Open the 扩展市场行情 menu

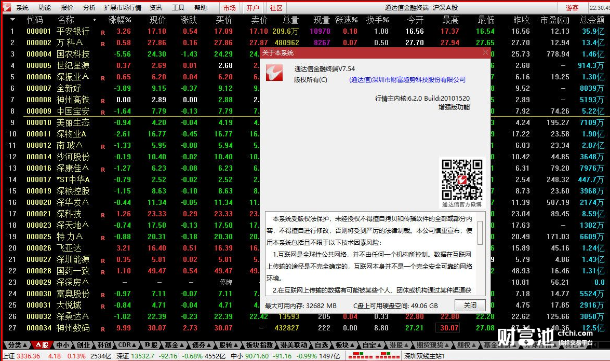coord(123,7)
